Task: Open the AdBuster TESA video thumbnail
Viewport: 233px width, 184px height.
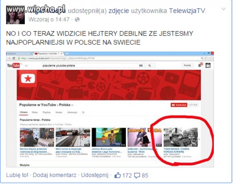Action: (x=145, y=137)
